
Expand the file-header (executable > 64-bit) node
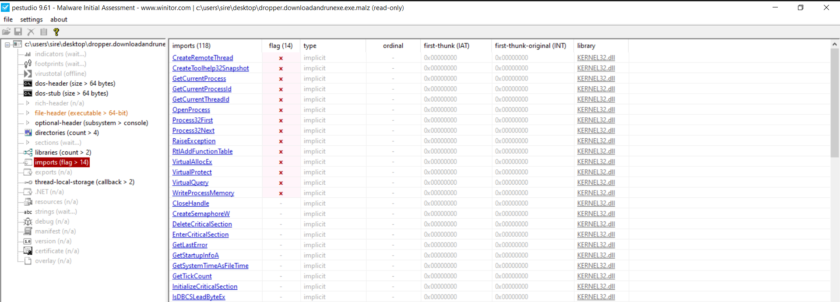tap(28, 113)
